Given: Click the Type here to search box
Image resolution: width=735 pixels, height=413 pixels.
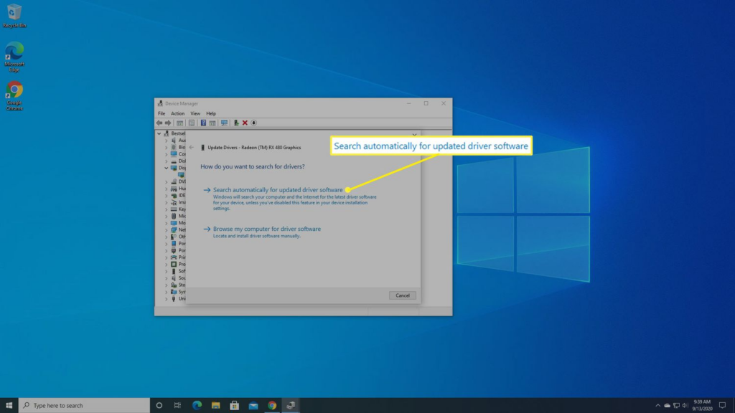Looking at the screenshot, I should tap(85, 405).
